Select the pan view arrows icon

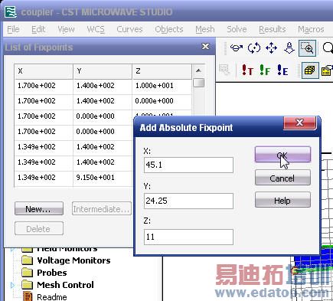tap(271, 47)
